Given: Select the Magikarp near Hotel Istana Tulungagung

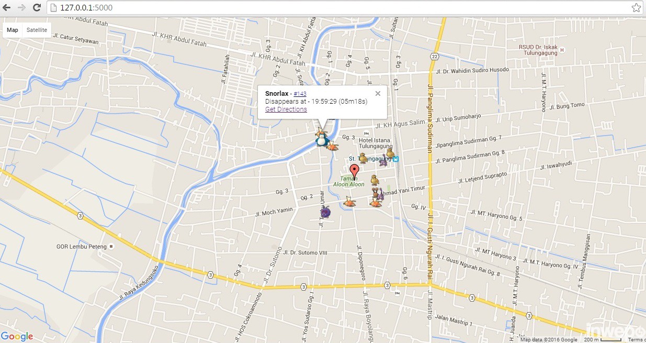Looking at the screenshot, I should point(332,147).
